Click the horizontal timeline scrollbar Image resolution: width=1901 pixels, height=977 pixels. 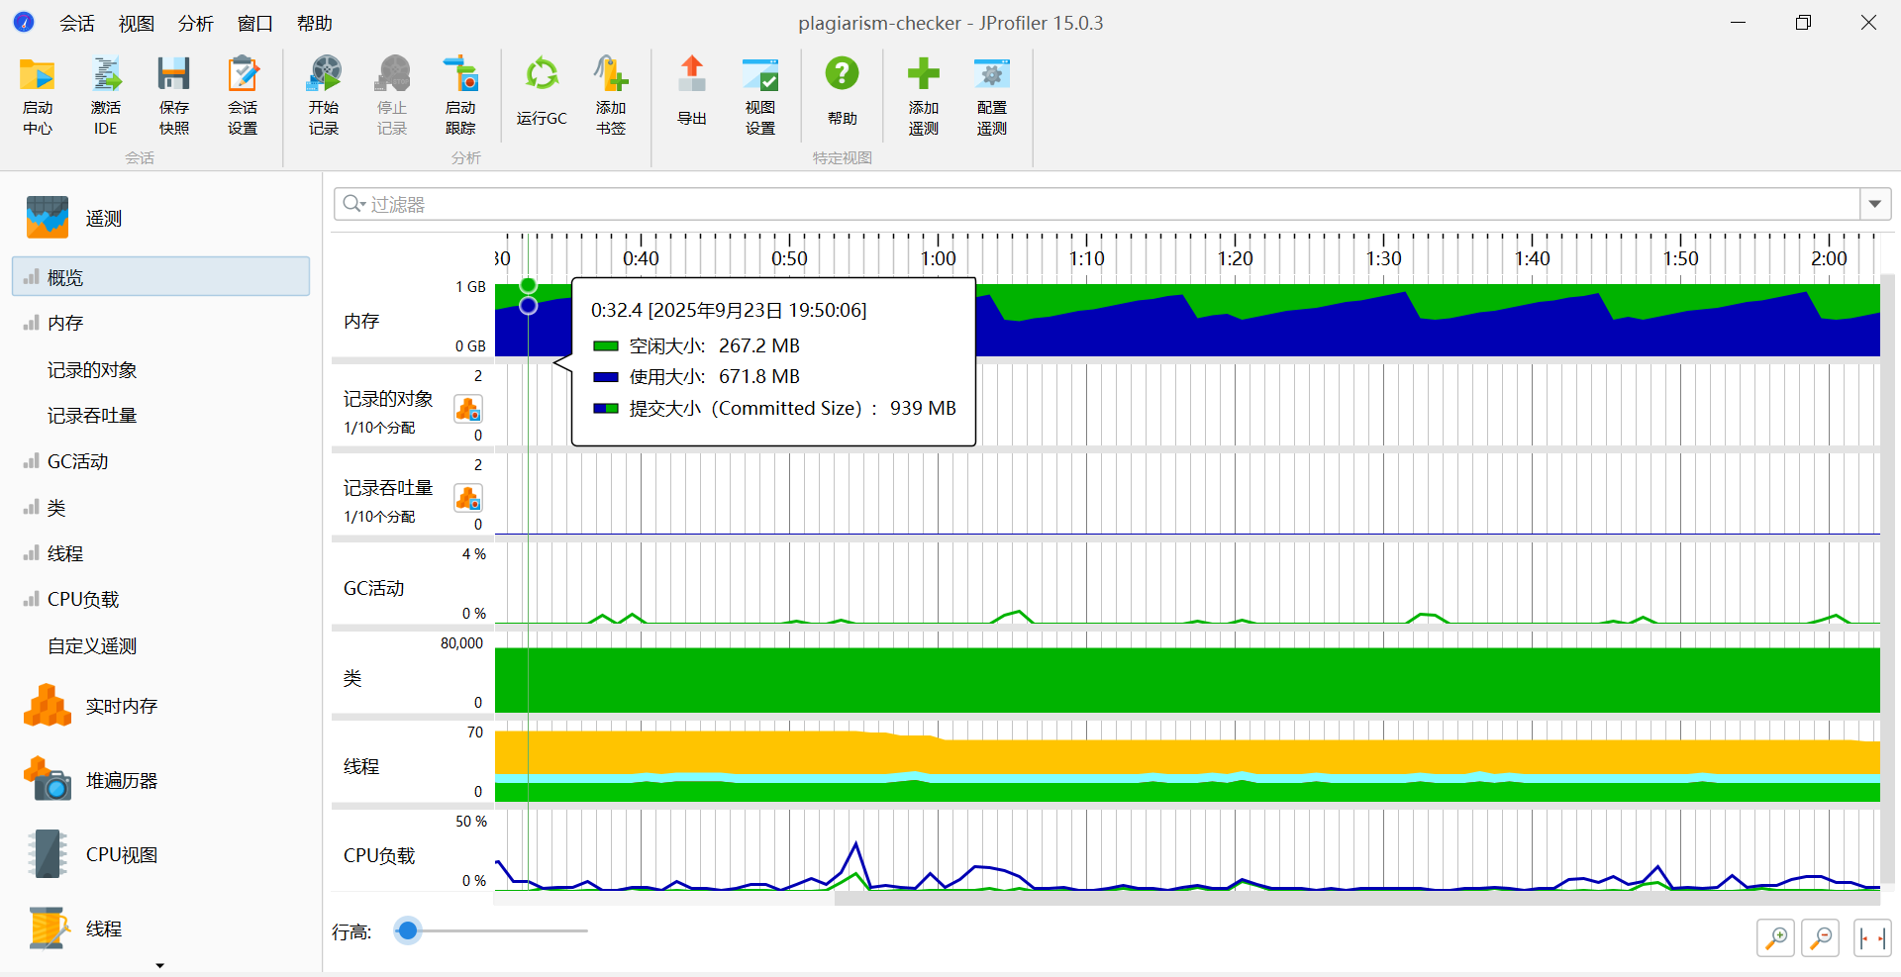(1357, 899)
